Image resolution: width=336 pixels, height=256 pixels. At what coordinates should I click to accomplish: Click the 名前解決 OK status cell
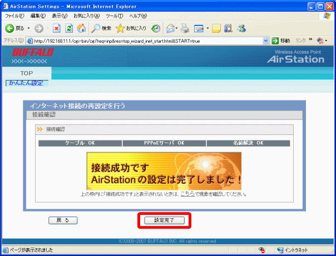click(x=248, y=143)
